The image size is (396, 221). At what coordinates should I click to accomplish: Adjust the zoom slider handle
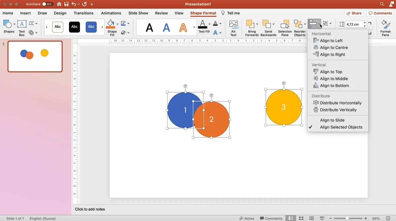click(x=347, y=218)
